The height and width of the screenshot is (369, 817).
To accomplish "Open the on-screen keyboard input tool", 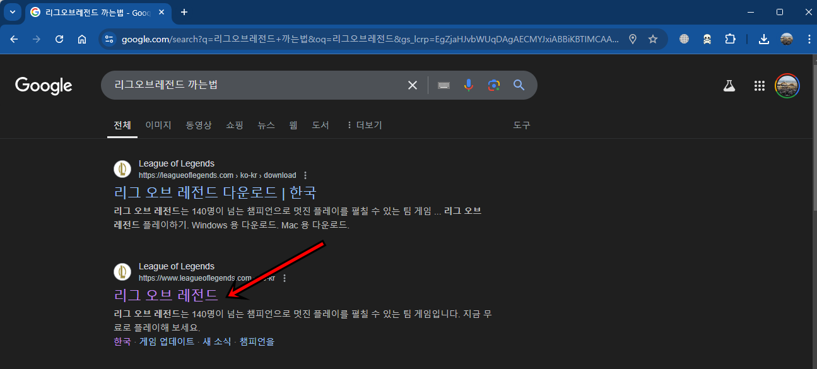I will (x=444, y=85).
